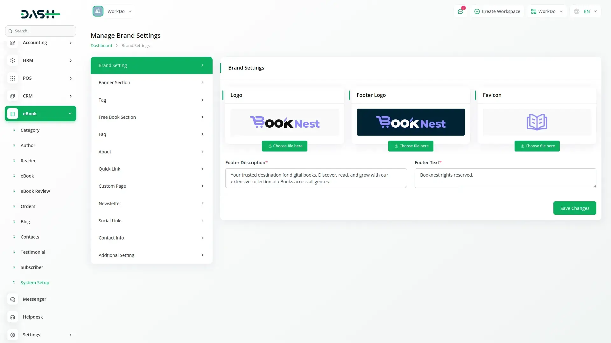Select the Social Links settings tab
The image size is (611, 343).
[x=151, y=221]
